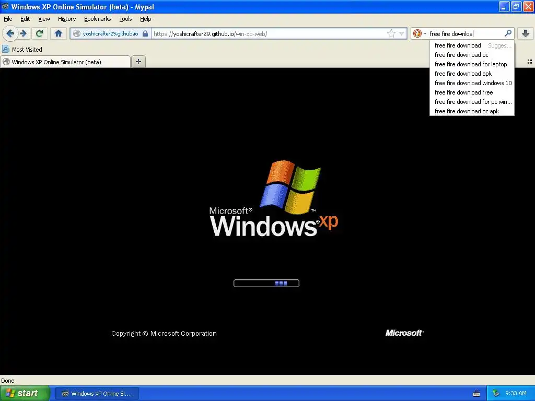Screen dimensions: 535x401
Task: Click the on-screen keyboard tray icon
Action: 476,394
